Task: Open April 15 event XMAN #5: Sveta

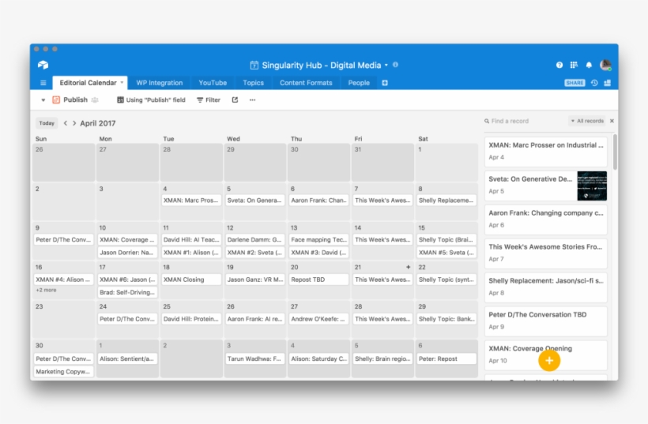Action: click(x=446, y=252)
